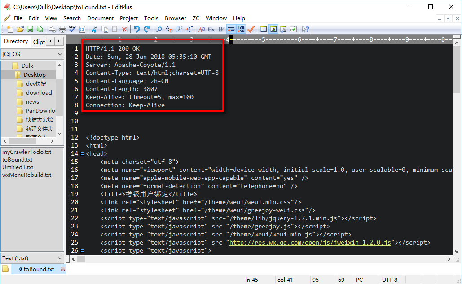Run the ABC spell check icon
Viewport: 462px width, 284px height.
click(72, 29)
